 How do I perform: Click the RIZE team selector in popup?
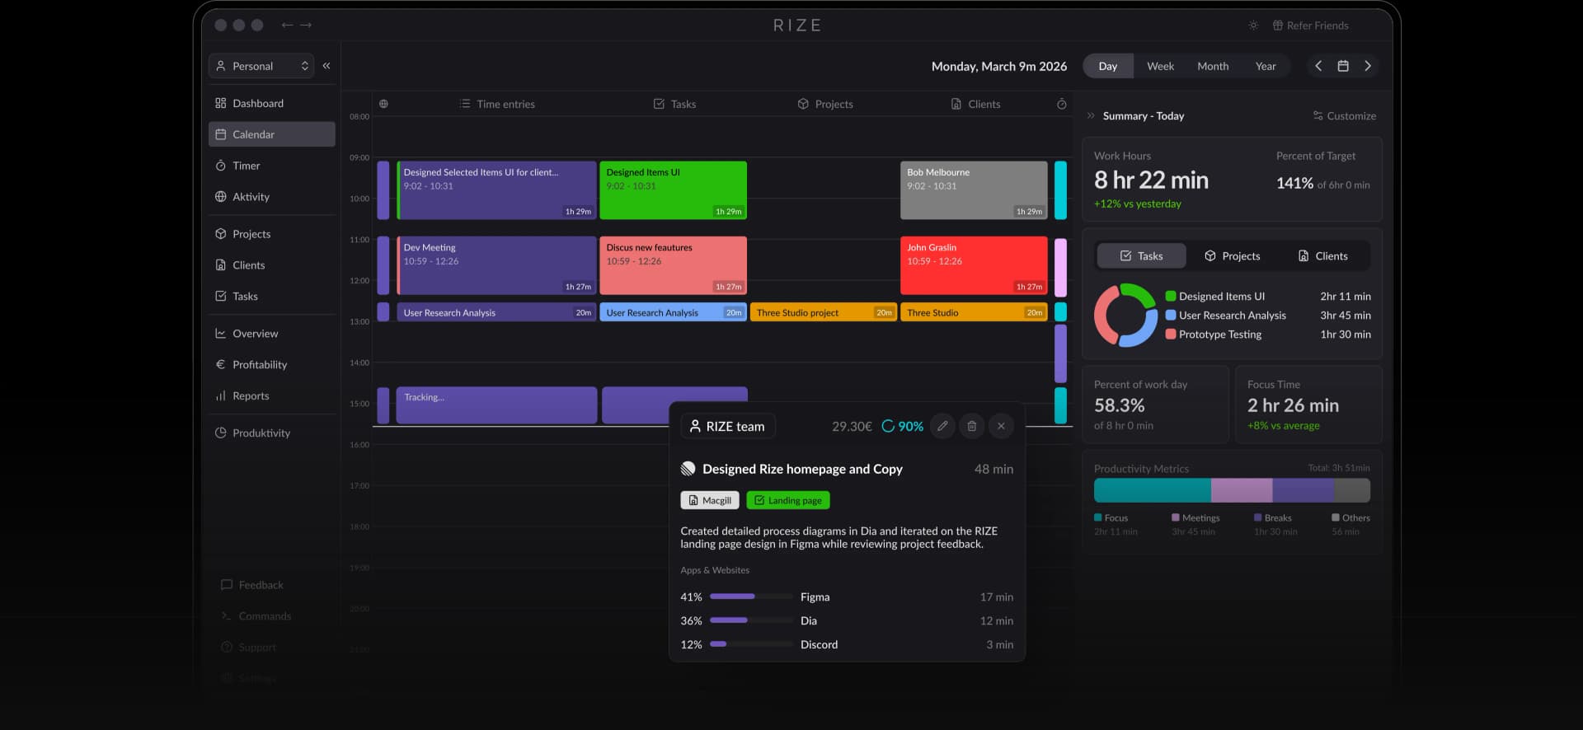click(728, 426)
